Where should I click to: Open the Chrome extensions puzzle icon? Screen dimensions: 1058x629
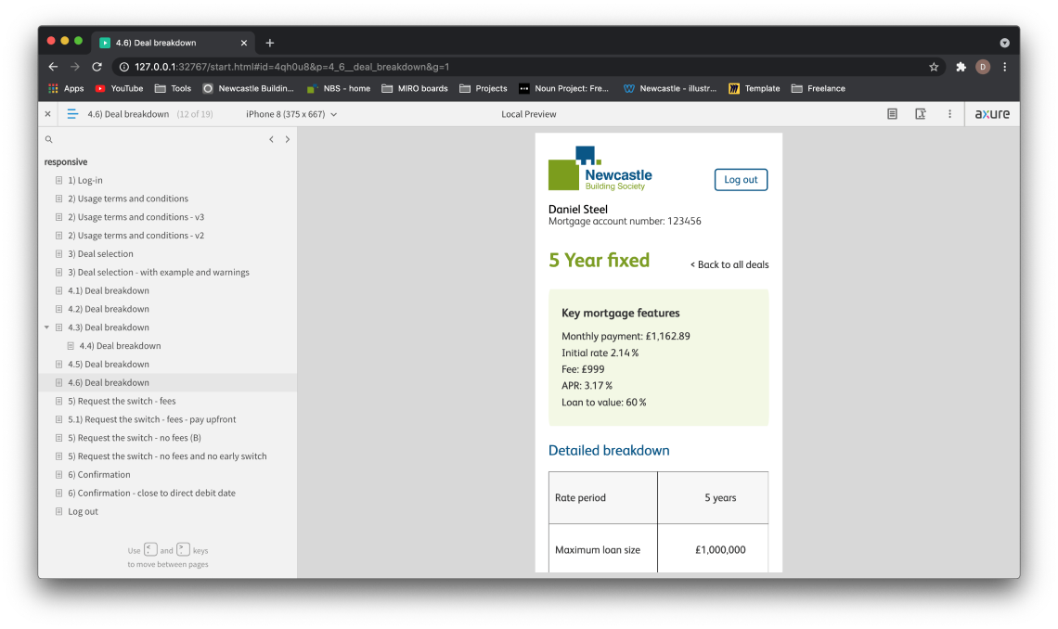[x=961, y=67]
